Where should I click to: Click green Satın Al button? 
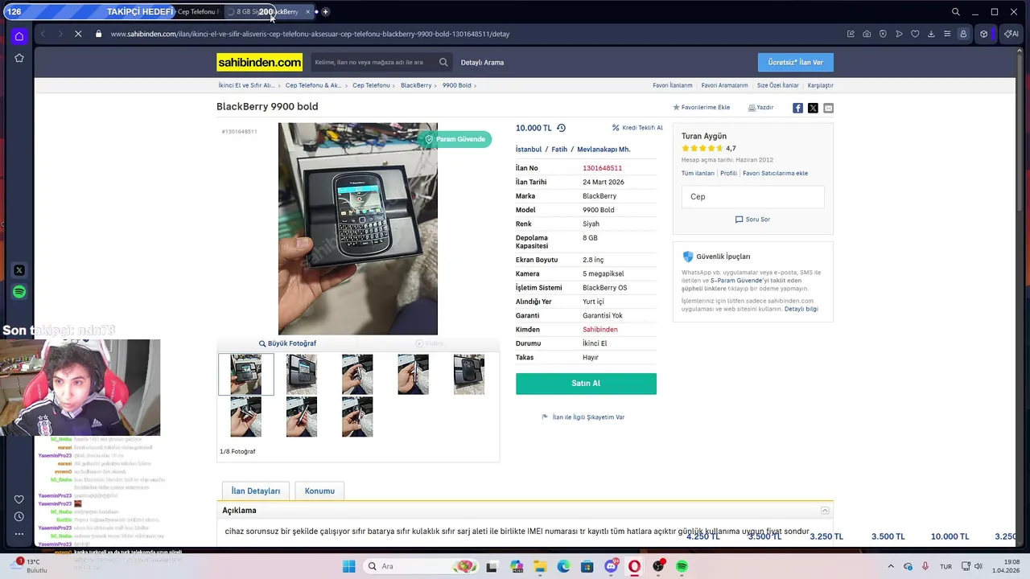tap(586, 384)
